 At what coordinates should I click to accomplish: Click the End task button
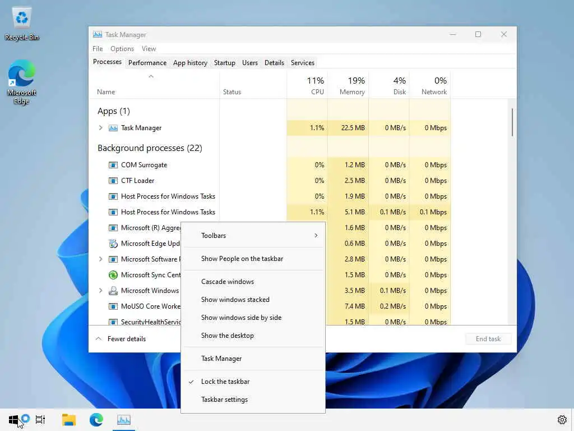pos(488,339)
